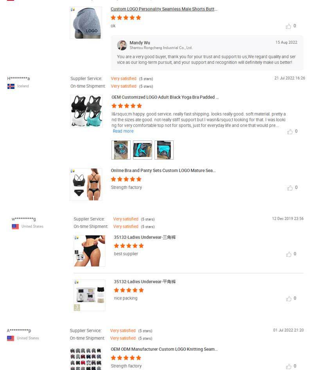Like the "nice packing" review
Image resolution: width=309 pixels, height=370 pixels.
tap(289, 298)
